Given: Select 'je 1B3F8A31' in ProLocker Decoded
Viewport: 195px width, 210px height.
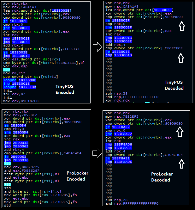Looking at the screenshot, I should (118, 158).
